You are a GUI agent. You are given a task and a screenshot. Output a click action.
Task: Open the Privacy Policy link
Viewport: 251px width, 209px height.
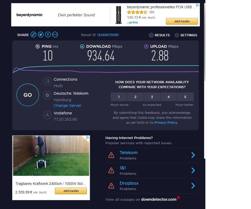click(x=166, y=123)
